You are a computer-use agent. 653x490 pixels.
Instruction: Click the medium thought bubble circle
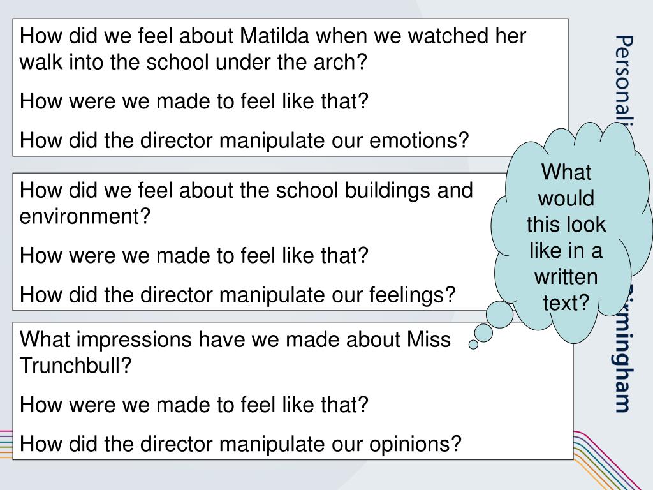(x=499, y=315)
